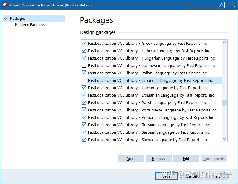Click the RAD Studio app icon in title bar

pyautogui.click(x=5, y=5)
